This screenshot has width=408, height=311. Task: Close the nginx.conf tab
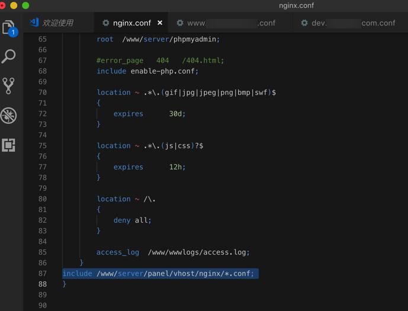click(x=160, y=23)
